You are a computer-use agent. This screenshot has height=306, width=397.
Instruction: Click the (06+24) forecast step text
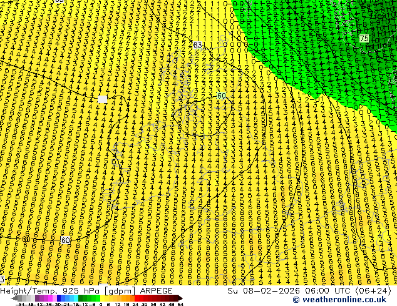(x=374, y=291)
